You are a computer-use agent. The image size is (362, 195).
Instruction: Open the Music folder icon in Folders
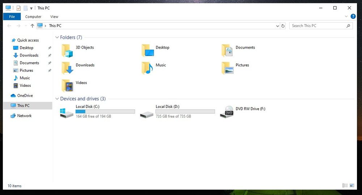click(x=147, y=68)
